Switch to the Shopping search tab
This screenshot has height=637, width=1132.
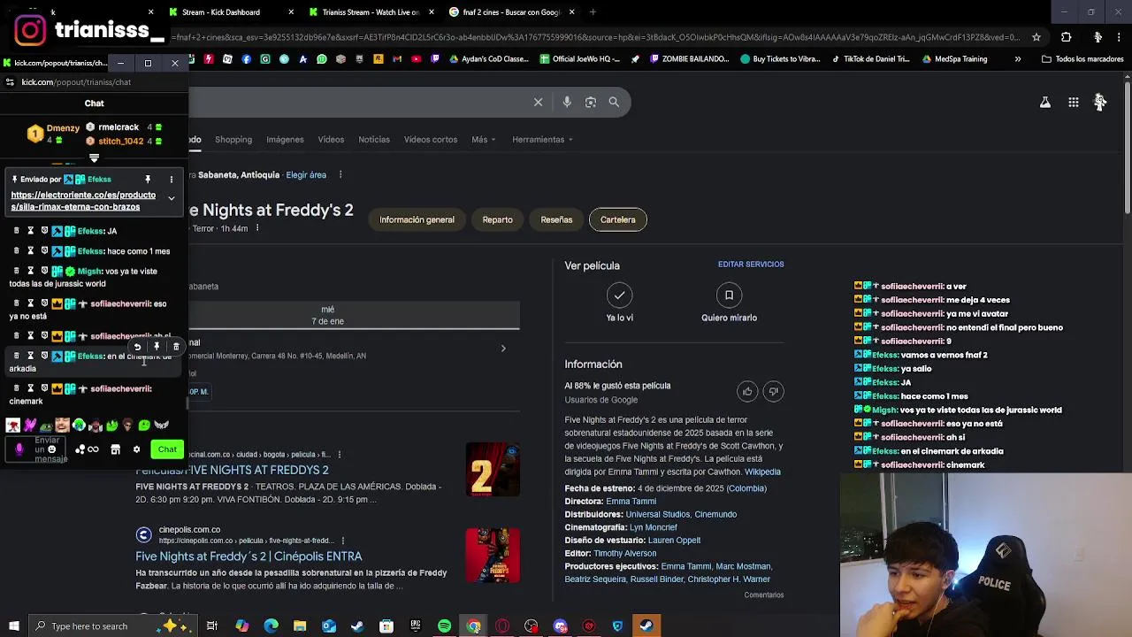(233, 140)
